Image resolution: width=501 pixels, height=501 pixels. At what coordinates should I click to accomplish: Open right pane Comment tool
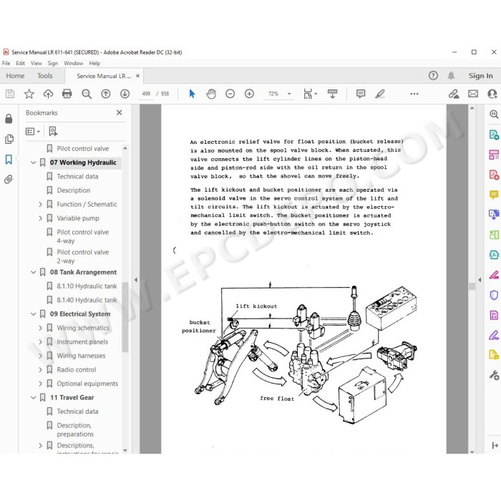[x=494, y=195]
